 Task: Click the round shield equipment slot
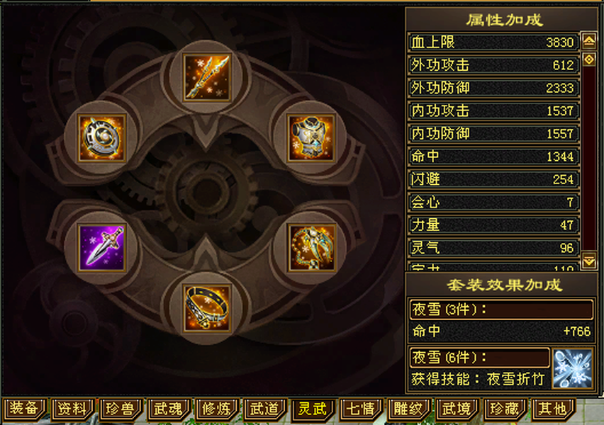(102, 138)
